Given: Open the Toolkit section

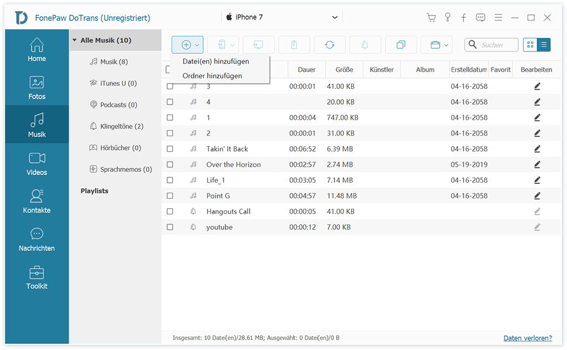Looking at the screenshot, I should coord(37,277).
